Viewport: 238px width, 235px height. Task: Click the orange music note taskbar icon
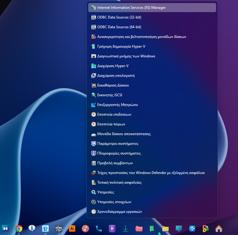coord(85,229)
